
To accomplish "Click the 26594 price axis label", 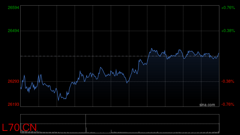I will click(x=13, y=7).
